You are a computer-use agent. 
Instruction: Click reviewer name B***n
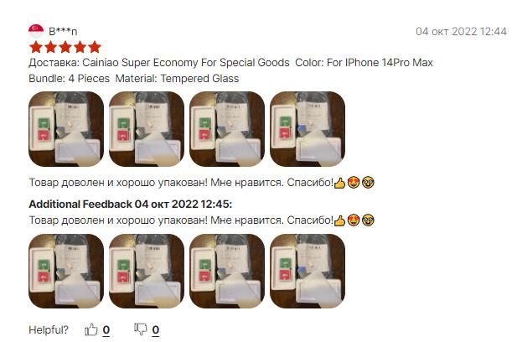tap(63, 31)
